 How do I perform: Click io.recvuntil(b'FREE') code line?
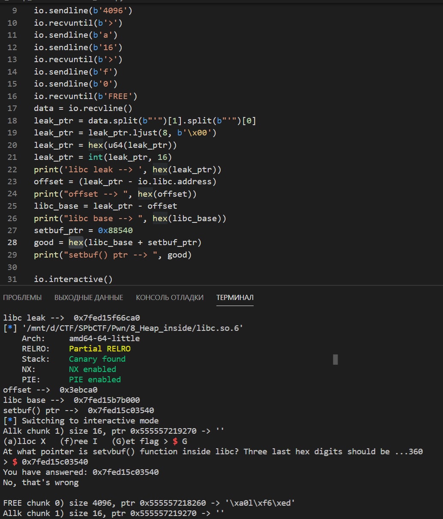(x=86, y=96)
